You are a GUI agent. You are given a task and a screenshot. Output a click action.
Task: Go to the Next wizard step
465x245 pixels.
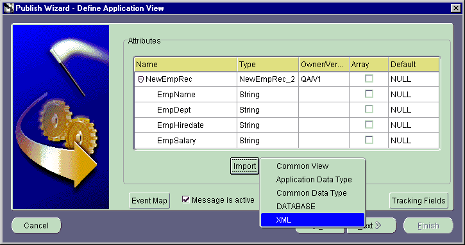point(381,225)
